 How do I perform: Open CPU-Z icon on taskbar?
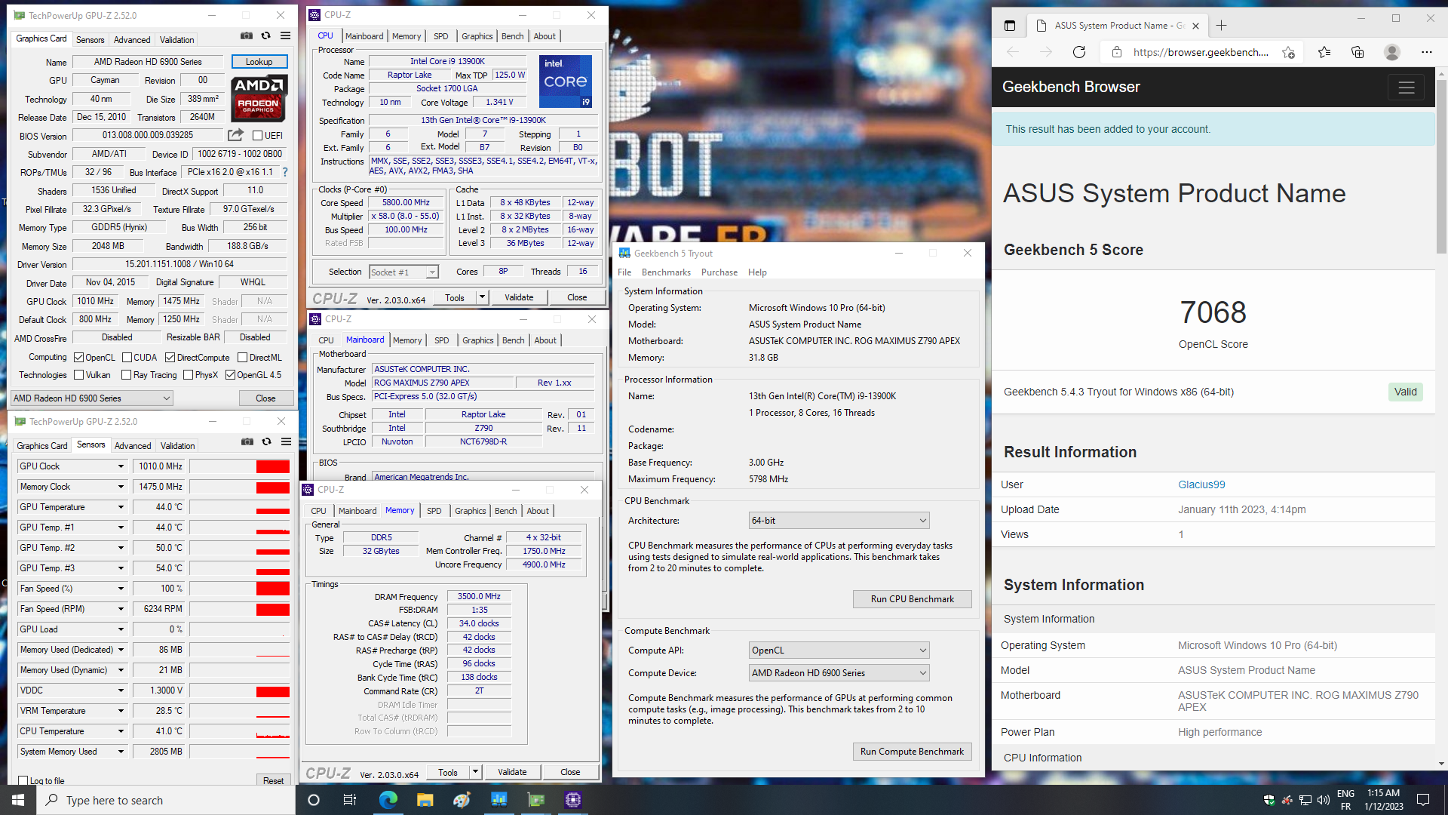572,800
